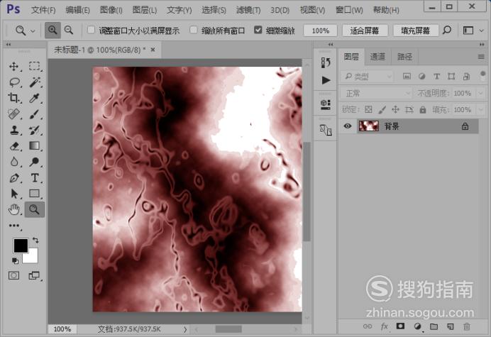The width and height of the screenshot is (491, 337).
Task: Toggle lock position icon
Action: (395, 109)
